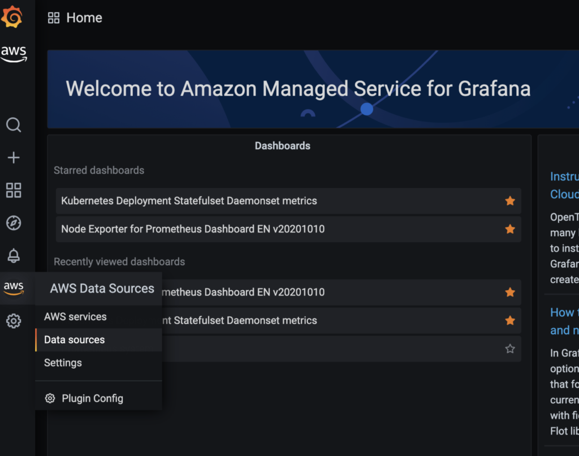Click the AWS Data Sources icon in the sidebar
This screenshot has width=579, height=456.
point(14,288)
